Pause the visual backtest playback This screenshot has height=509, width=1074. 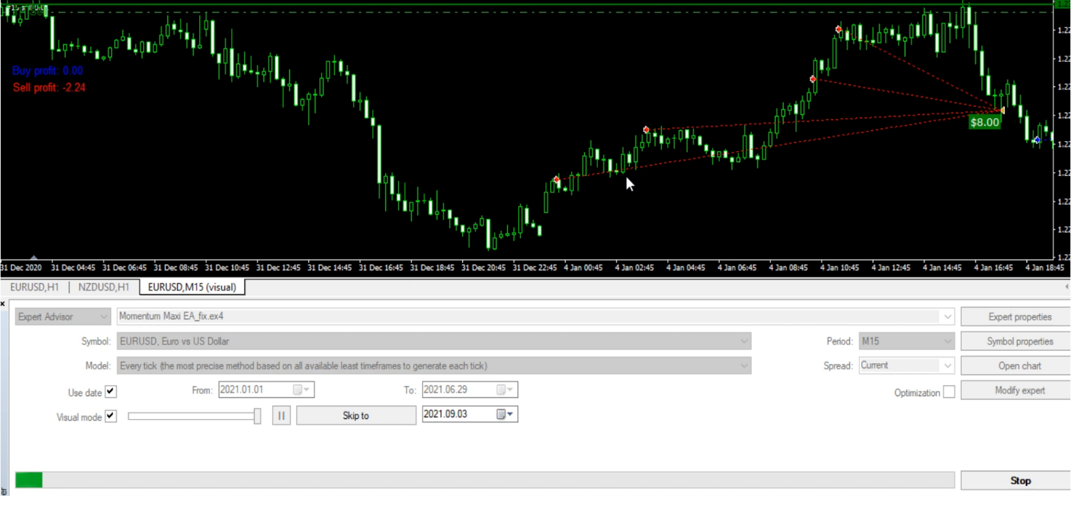pos(281,415)
